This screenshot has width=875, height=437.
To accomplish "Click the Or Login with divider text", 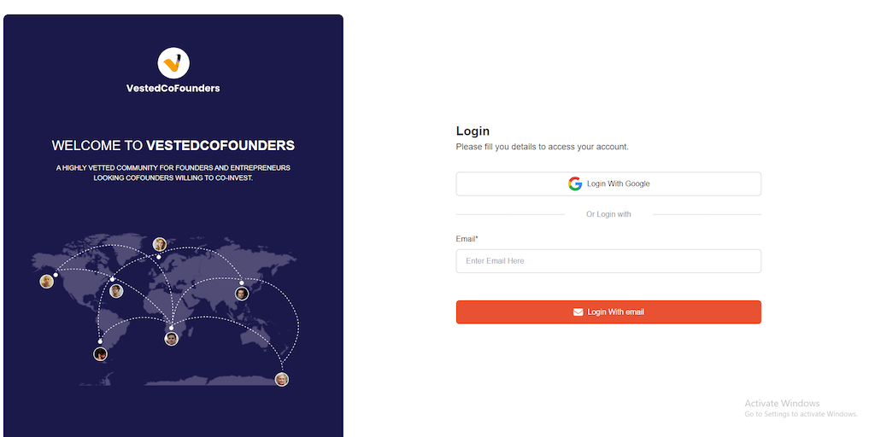I will pyautogui.click(x=608, y=214).
